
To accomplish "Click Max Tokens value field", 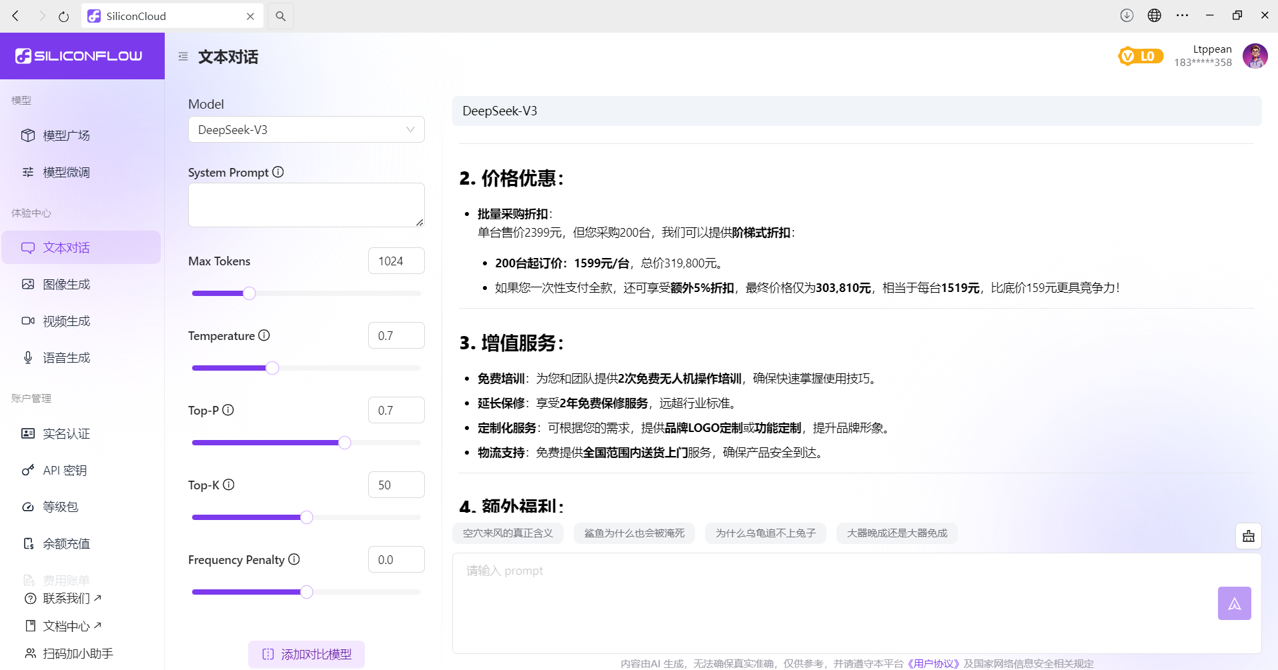I will [396, 261].
